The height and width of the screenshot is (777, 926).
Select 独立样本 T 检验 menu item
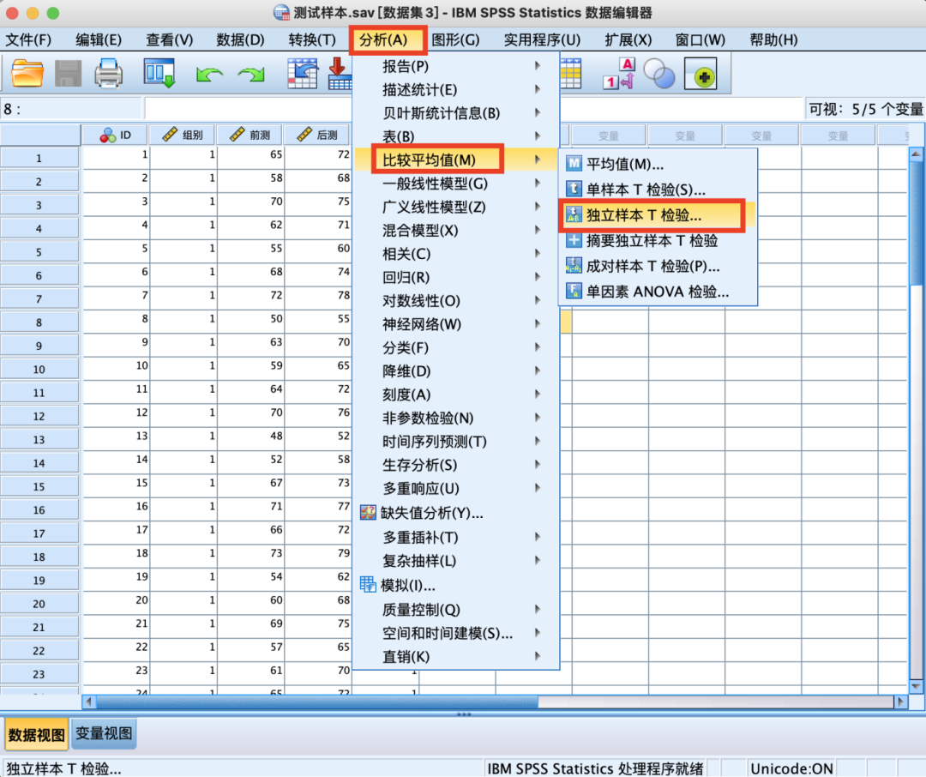643,217
